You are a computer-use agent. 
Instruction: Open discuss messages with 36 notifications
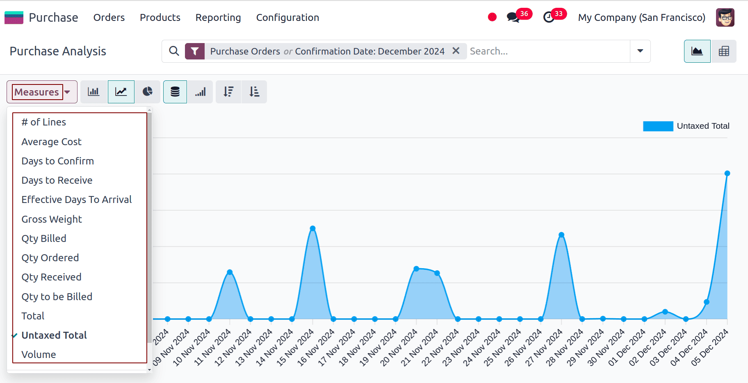(x=519, y=16)
